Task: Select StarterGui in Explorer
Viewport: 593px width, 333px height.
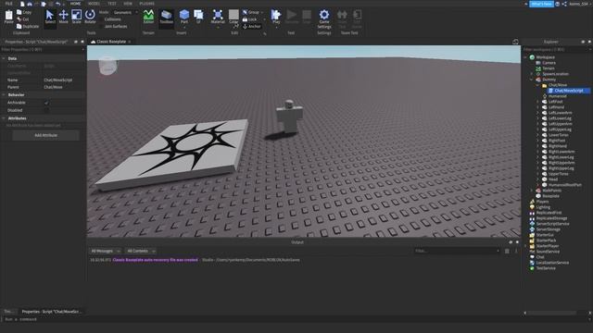Action: point(545,235)
